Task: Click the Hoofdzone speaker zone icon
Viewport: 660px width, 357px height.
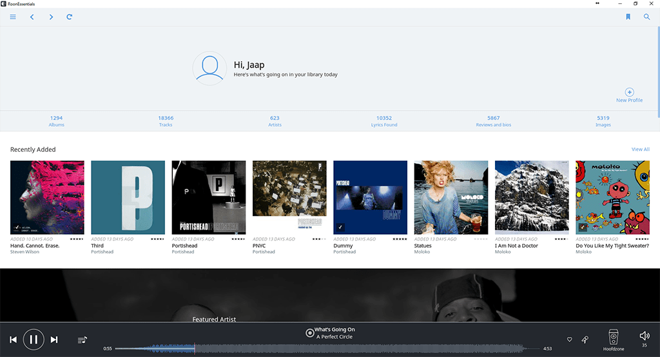Action: coord(614,337)
